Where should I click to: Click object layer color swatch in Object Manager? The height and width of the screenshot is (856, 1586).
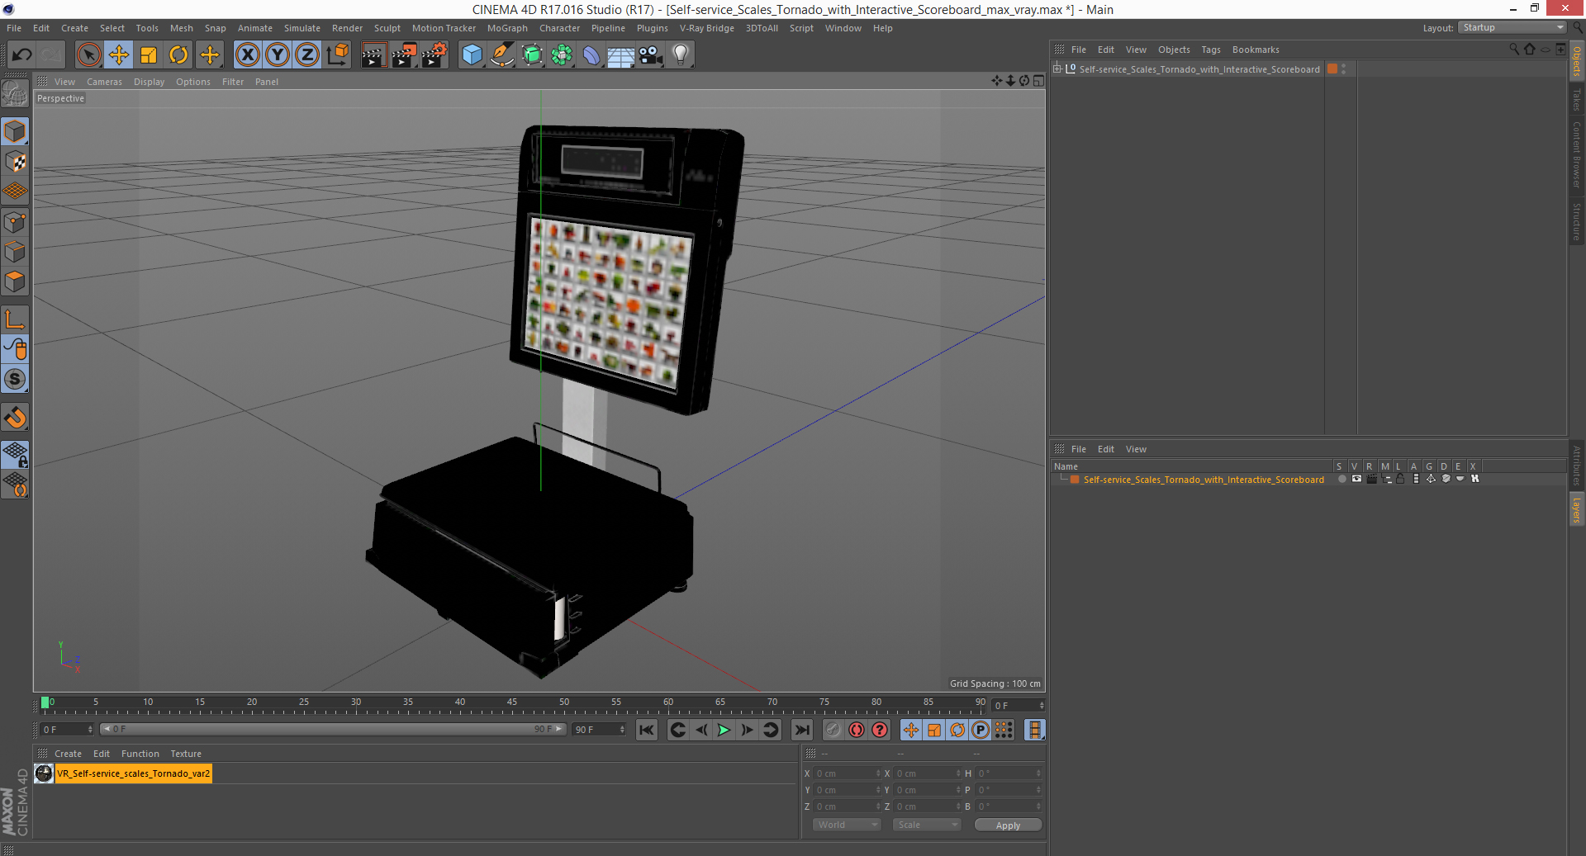point(1332,69)
